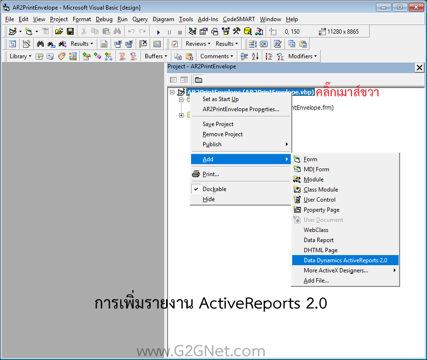
Task: Toggle Folders view in Project panel
Action: [x=198, y=80]
